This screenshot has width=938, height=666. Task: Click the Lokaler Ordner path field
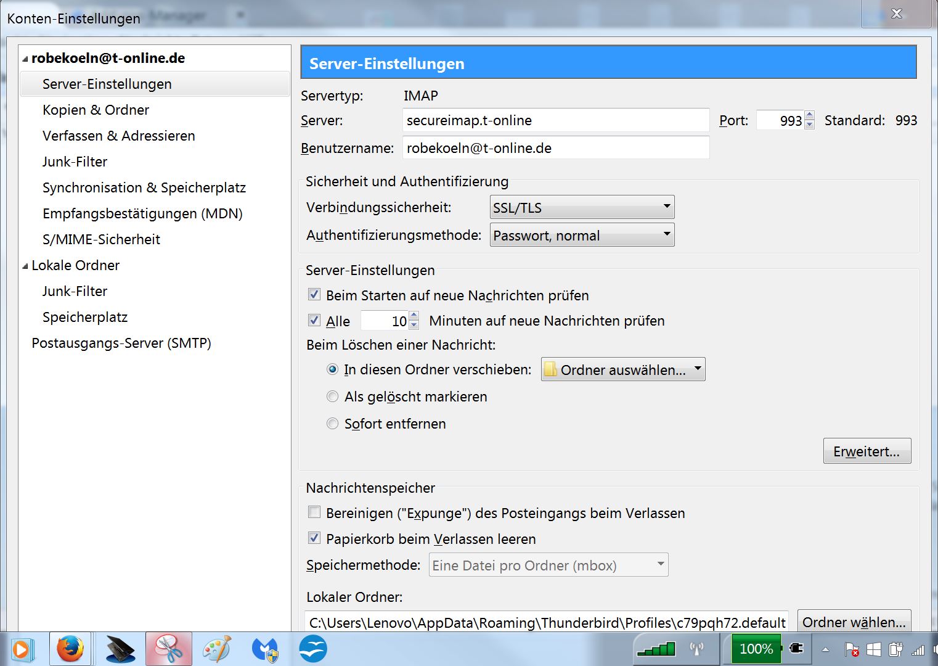(547, 622)
